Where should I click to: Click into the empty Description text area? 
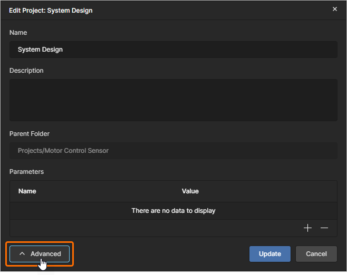173,100
